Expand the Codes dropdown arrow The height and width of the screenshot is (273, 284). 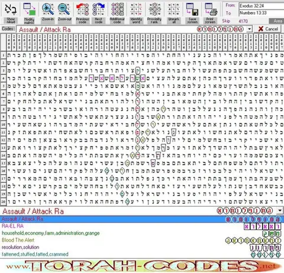point(250,29)
